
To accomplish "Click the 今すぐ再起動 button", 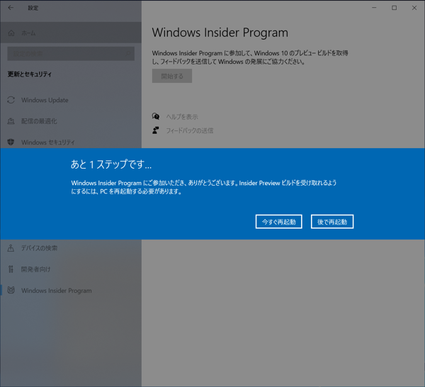I will click(278, 222).
